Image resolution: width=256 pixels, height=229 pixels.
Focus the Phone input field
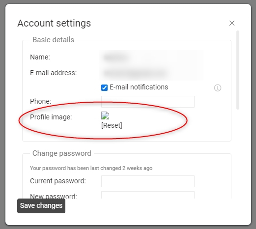pyautogui.click(x=148, y=102)
